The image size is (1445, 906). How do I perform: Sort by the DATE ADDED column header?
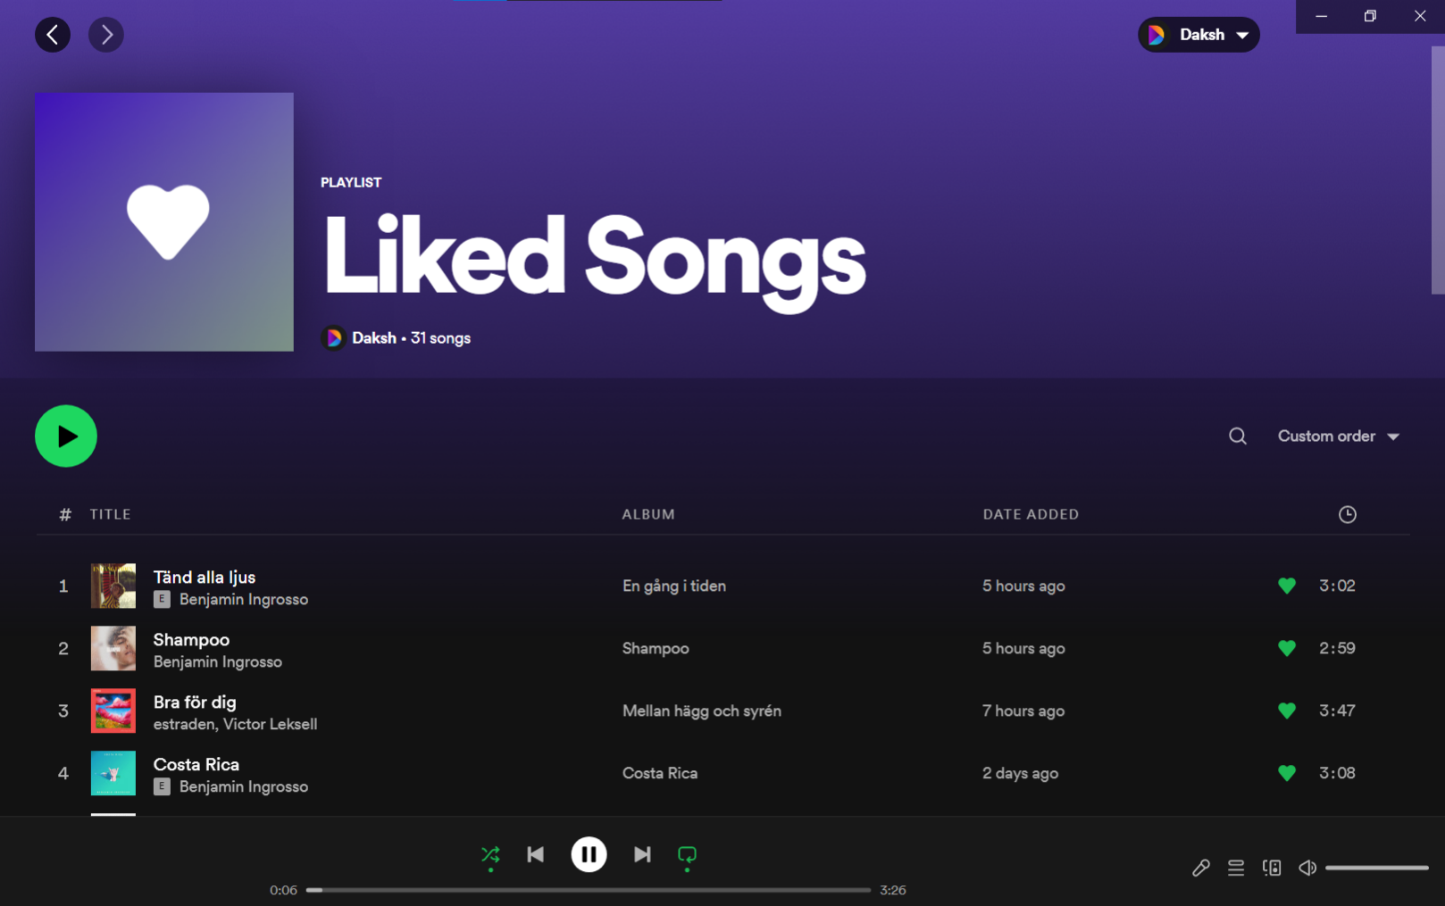(x=1031, y=514)
